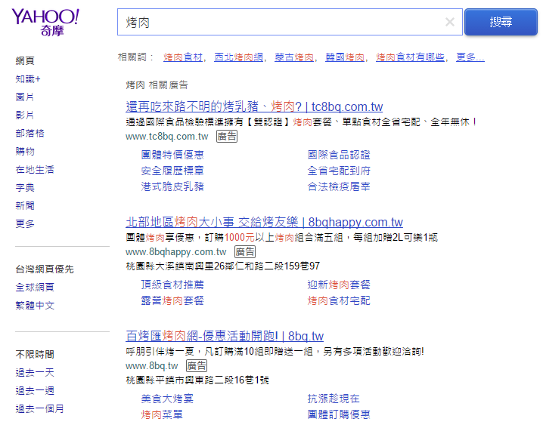Screen dimensions: 543x431
Task: Filter results to 過去一週
Action: (x=35, y=390)
